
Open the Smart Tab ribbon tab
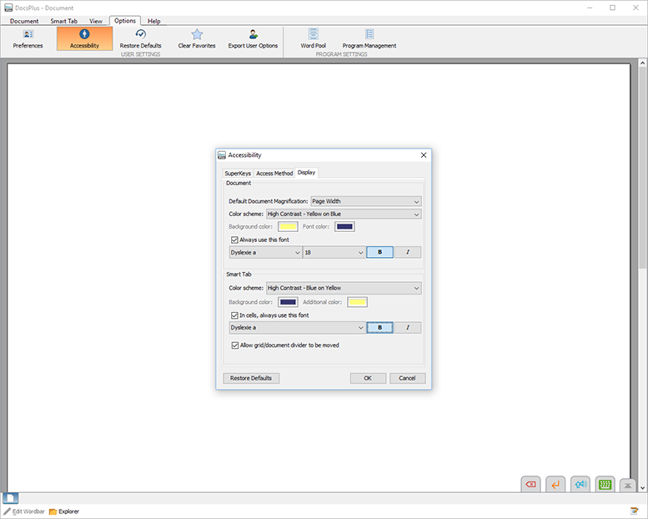pyautogui.click(x=63, y=21)
